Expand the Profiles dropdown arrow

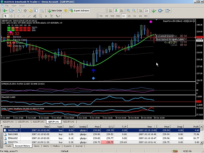tap(13, 11)
